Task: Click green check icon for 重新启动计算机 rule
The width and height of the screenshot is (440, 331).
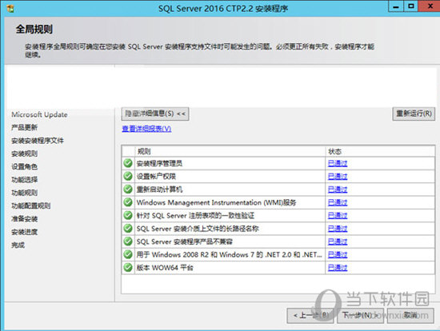Action: pyautogui.click(x=128, y=189)
